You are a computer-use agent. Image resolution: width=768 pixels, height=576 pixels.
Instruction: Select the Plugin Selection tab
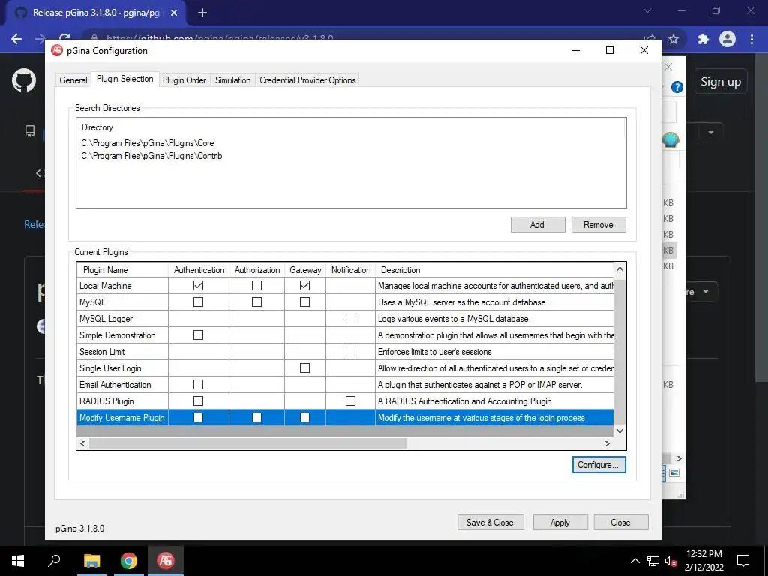point(125,79)
